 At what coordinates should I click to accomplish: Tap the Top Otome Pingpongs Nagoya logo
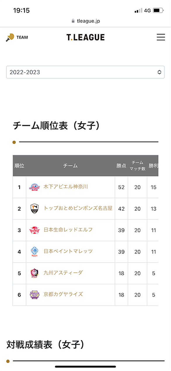click(x=34, y=209)
